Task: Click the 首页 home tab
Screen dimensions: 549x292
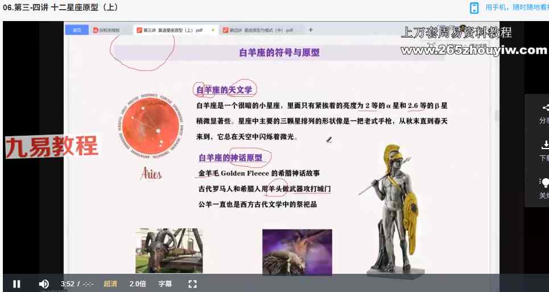Action: [76, 30]
